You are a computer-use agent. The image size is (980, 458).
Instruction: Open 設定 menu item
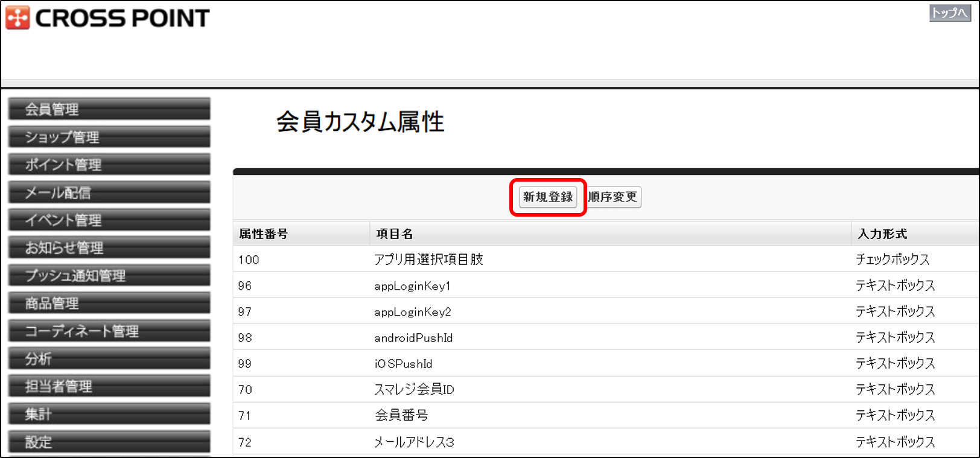109,442
